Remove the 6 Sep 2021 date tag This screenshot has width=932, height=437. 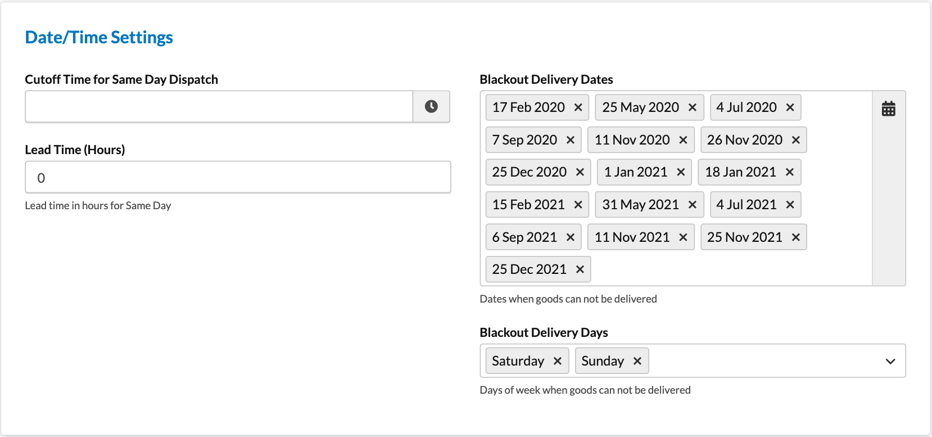click(570, 237)
